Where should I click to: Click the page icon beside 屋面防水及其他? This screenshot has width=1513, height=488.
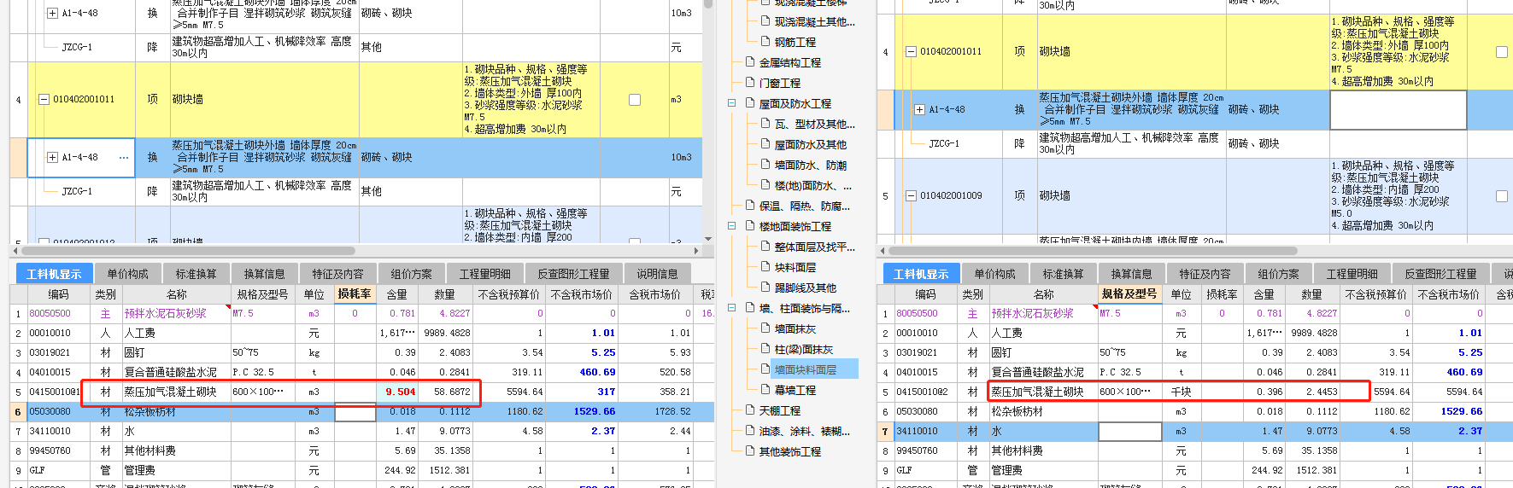765,143
